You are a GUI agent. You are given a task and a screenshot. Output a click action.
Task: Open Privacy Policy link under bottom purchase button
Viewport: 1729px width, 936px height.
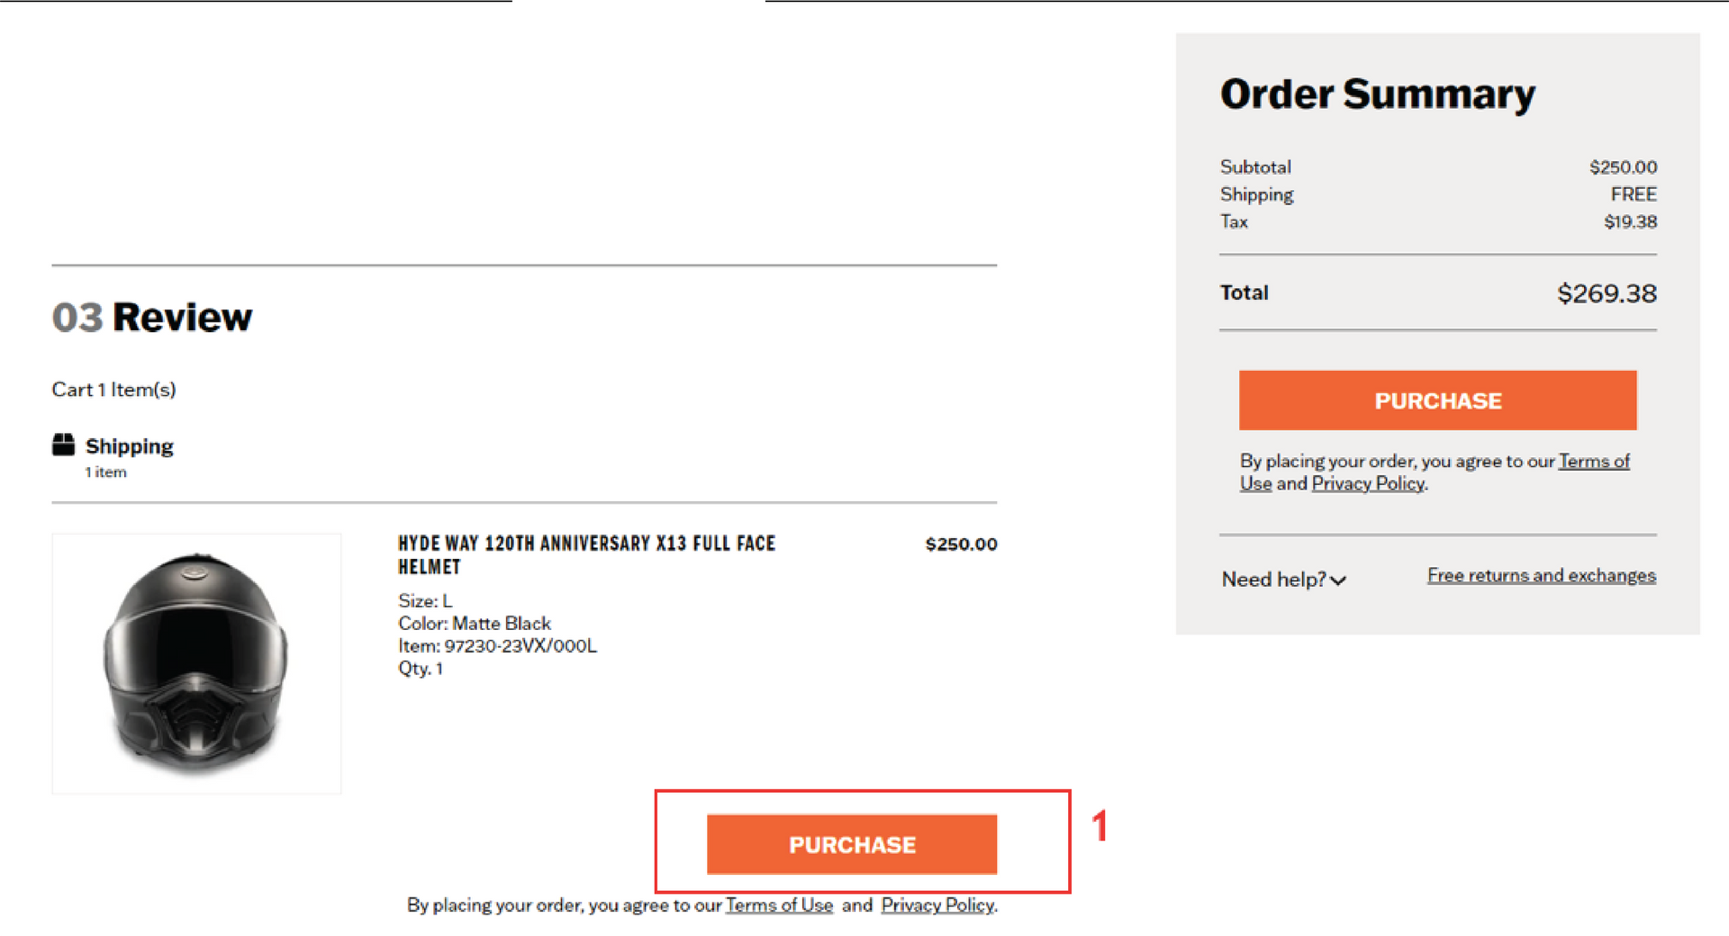click(937, 904)
